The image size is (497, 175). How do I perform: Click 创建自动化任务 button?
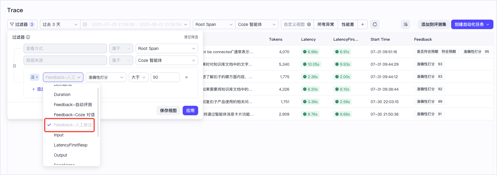472,24
